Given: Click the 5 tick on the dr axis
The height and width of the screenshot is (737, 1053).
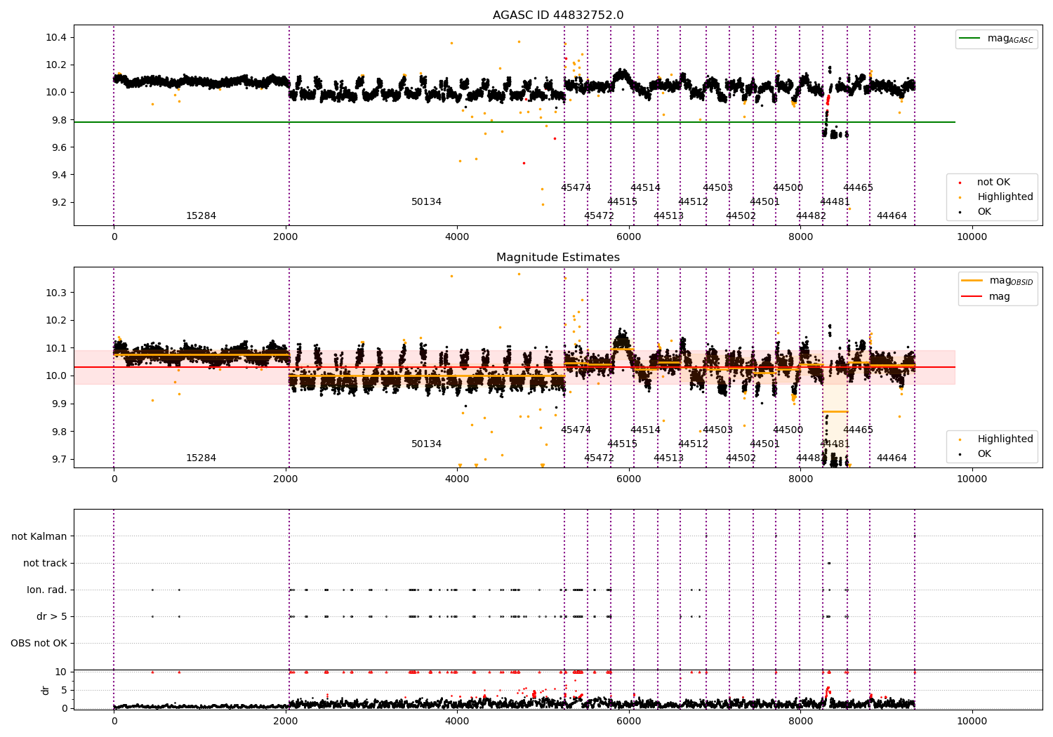Looking at the screenshot, I should click(65, 690).
